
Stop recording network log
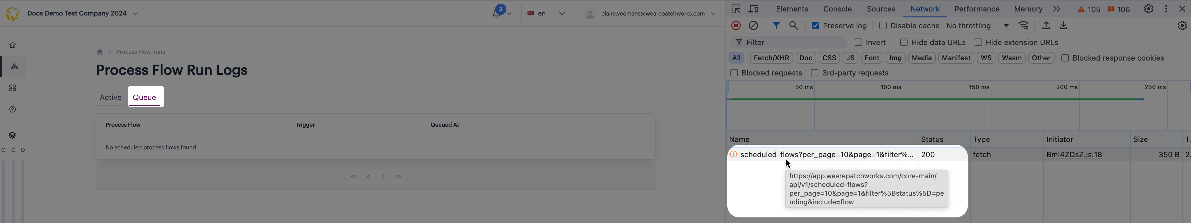tap(736, 26)
